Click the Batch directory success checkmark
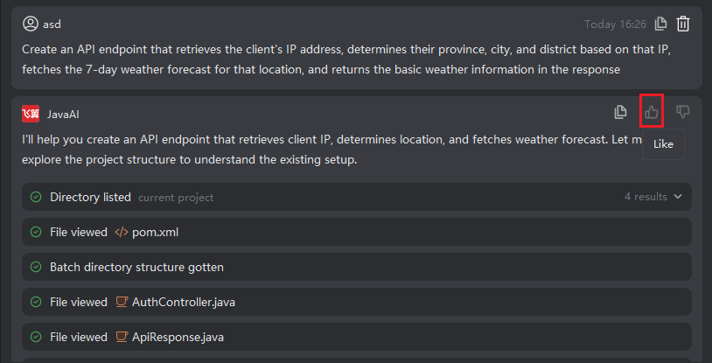Viewport: 712px width, 363px height. [36, 267]
